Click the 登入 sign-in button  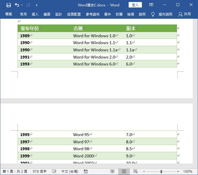point(135,5)
